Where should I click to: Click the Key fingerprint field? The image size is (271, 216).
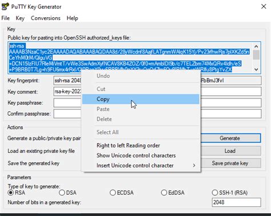pos(157,81)
